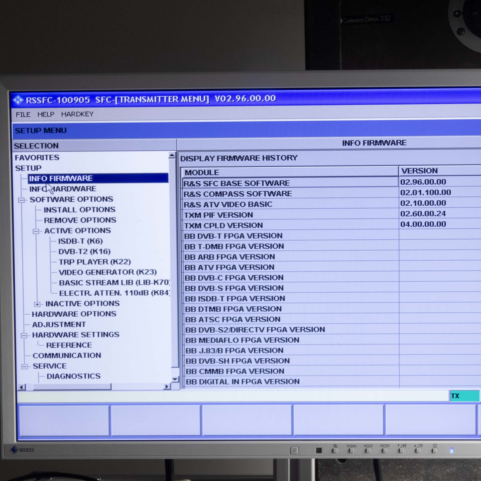Open INSTALL OPTIONS
Screen dimensions: 481x481
tap(79, 210)
